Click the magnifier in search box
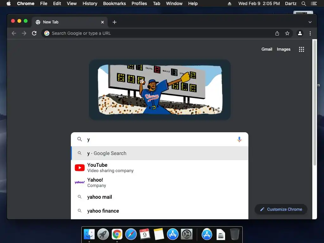 coord(79,139)
